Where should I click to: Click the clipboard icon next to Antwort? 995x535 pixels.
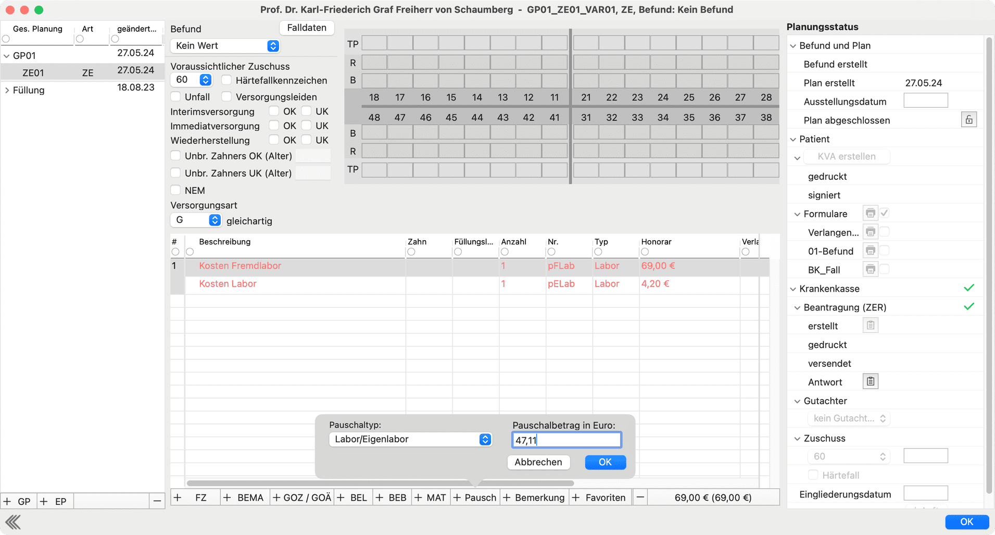click(870, 381)
